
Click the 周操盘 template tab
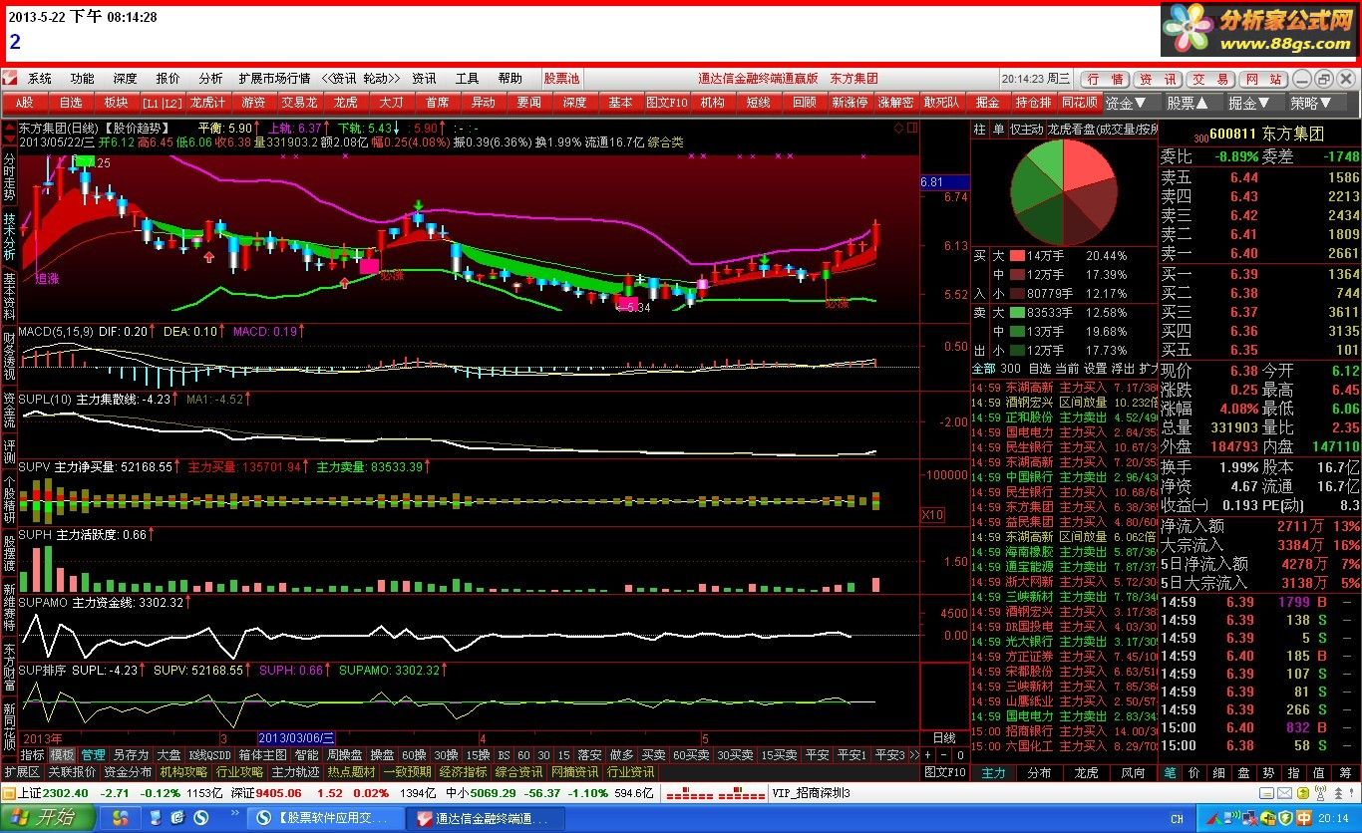point(344,754)
